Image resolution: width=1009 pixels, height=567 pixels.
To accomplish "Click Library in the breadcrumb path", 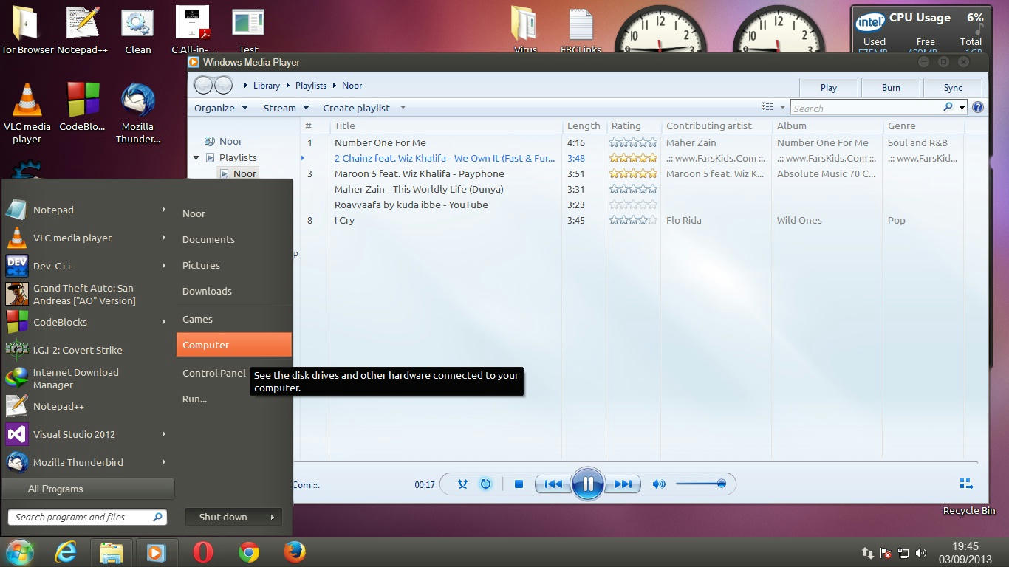I will (267, 86).
